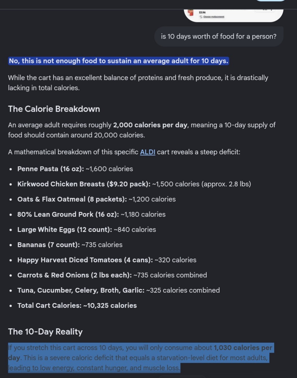Click the highlighted 'No, this is not enough food' sentence
The height and width of the screenshot is (378, 297).
(119, 61)
